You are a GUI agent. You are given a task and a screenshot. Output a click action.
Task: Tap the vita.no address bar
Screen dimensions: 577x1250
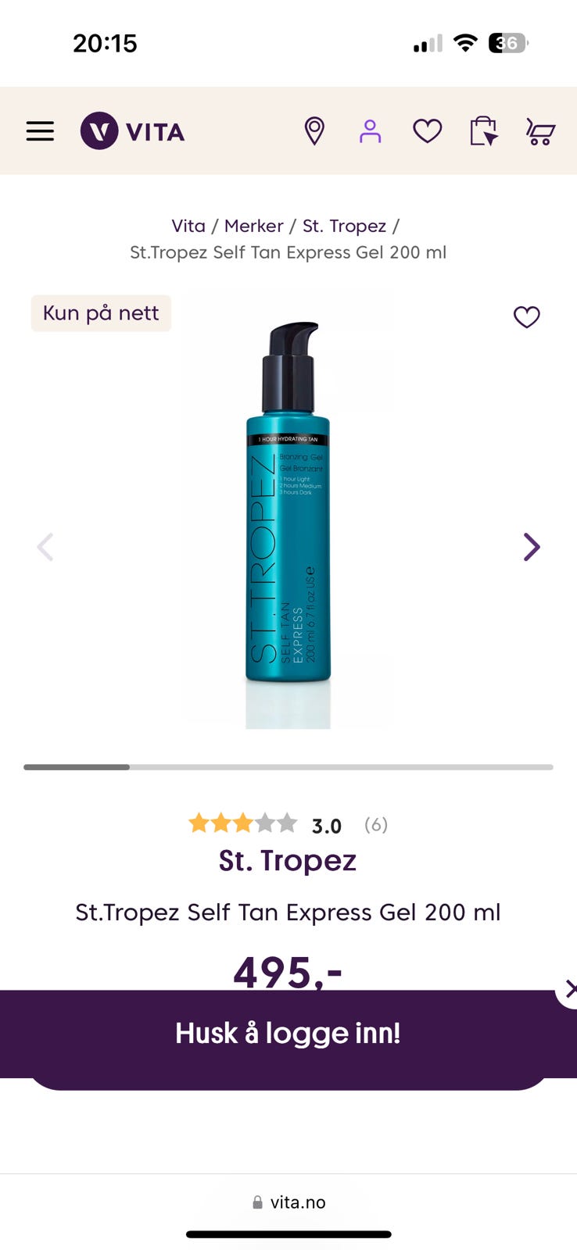288,1202
